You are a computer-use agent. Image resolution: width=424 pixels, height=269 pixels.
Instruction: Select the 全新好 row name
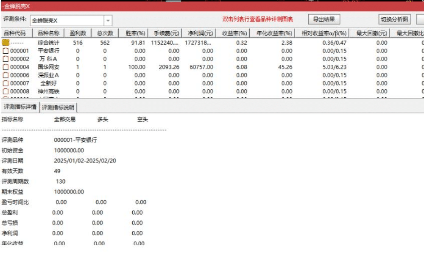coord(48,83)
